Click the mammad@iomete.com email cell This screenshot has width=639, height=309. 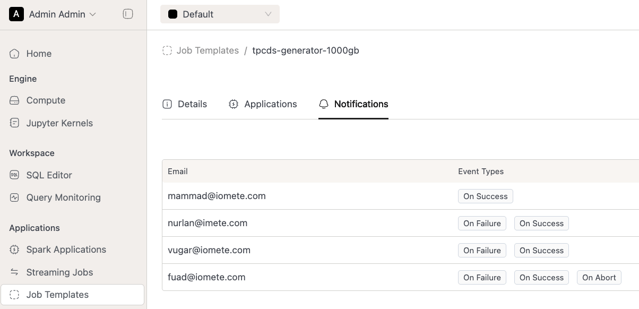[x=217, y=196]
